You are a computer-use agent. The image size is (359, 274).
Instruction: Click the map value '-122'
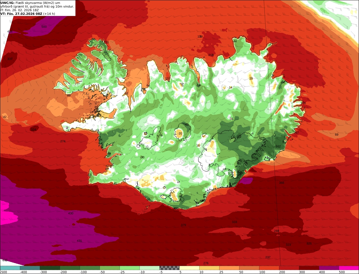tap(238, 136)
